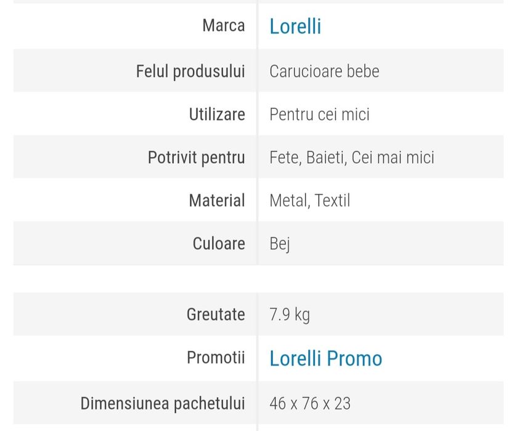Click the Utilizare row label
The width and height of the screenshot is (517, 431).
217,114
